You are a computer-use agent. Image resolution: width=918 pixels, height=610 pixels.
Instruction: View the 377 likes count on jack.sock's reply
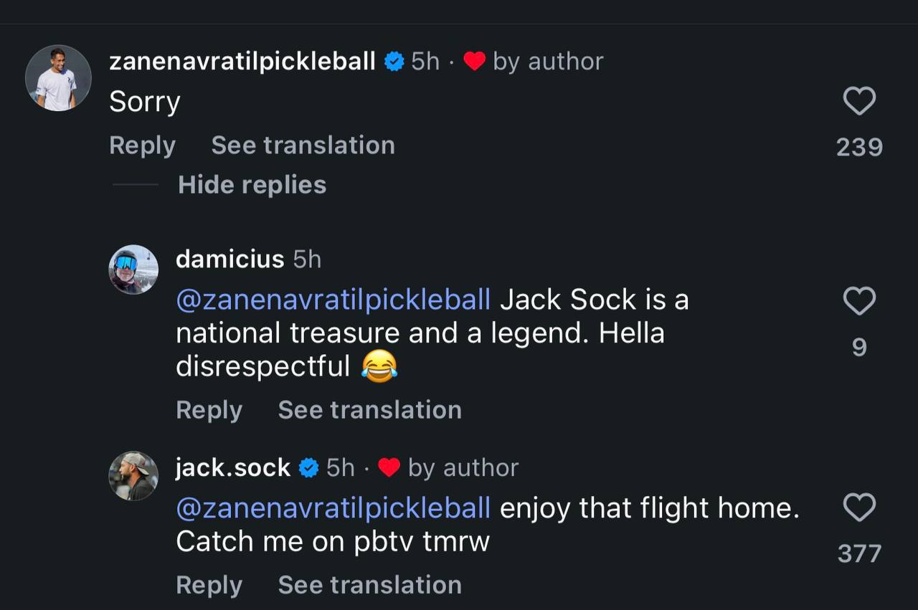pyautogui.click(x=858, y=553)
